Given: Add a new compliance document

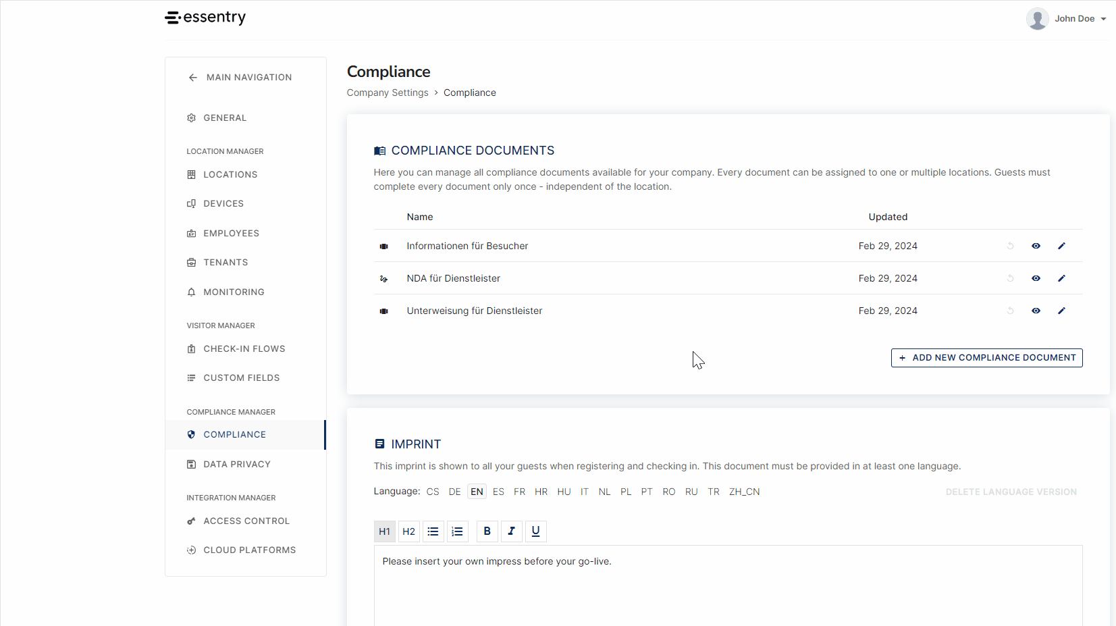Looking at the screenshot, I should point(986,358).
